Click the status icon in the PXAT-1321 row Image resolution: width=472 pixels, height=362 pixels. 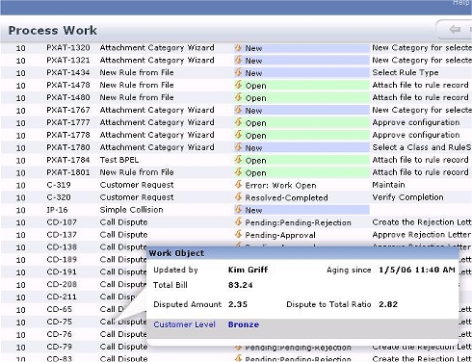[x=238, y=60]
